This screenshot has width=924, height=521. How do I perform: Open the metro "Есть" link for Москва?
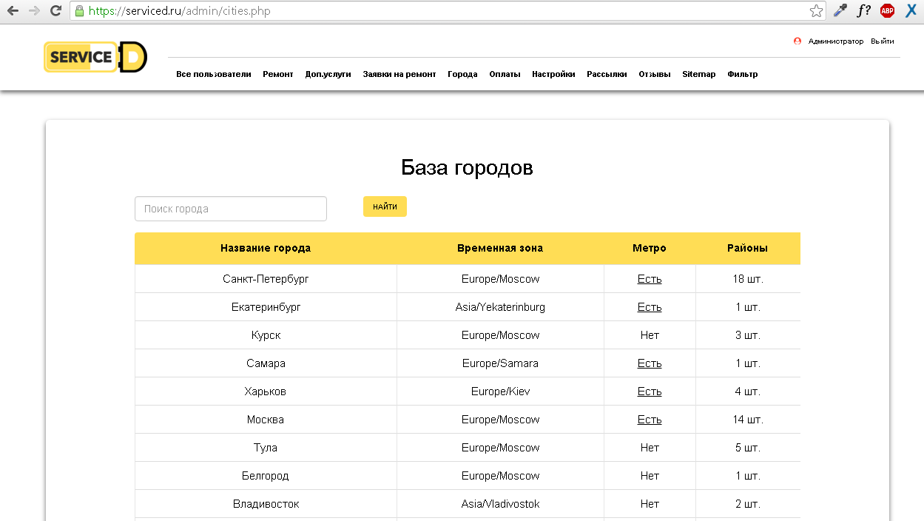[x=650, y=420]
